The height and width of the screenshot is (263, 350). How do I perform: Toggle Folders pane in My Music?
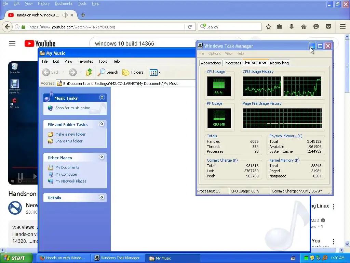coord(133,72)
